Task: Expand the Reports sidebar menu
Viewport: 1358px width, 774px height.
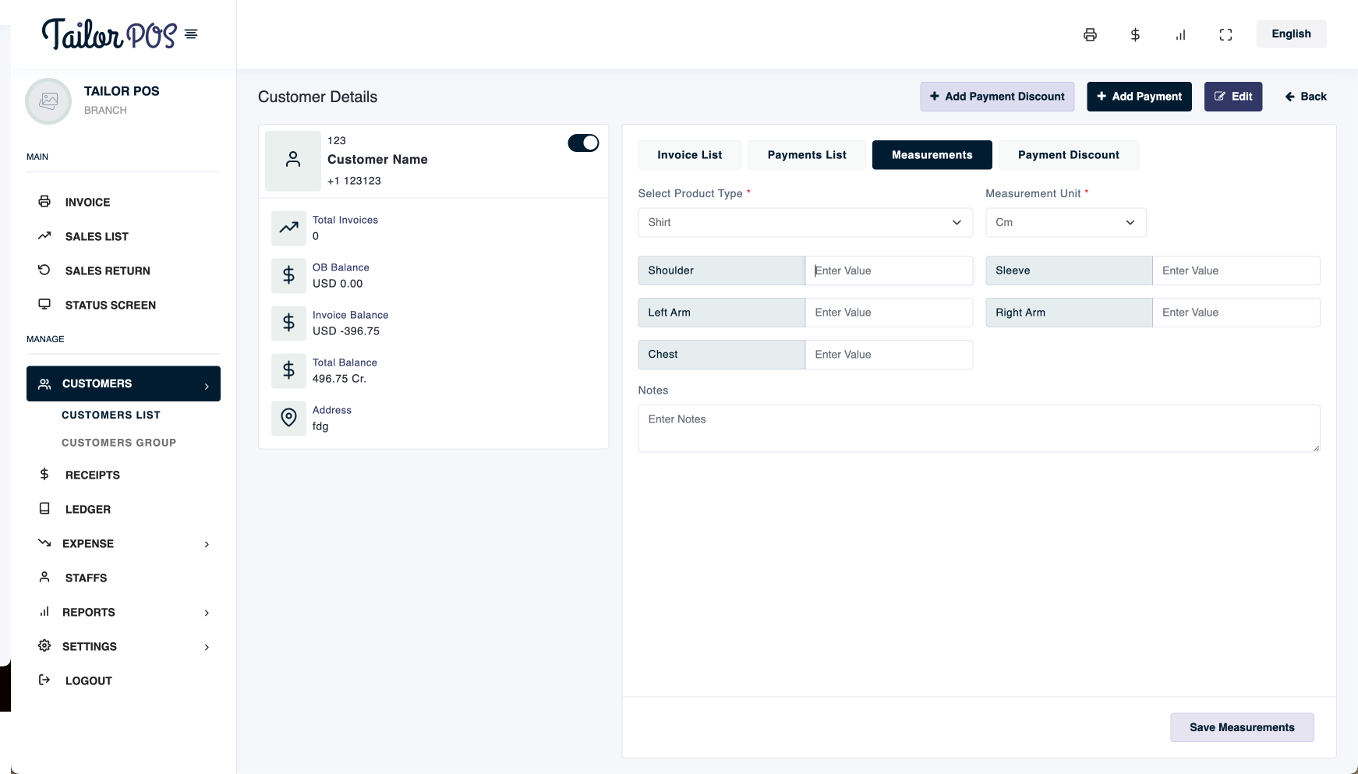Action: point(123,613)
